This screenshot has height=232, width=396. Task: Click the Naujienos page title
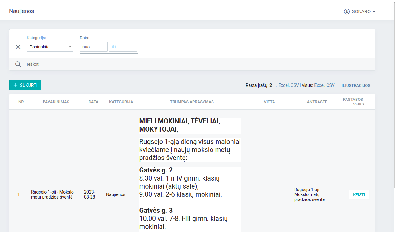coord(21,11)
